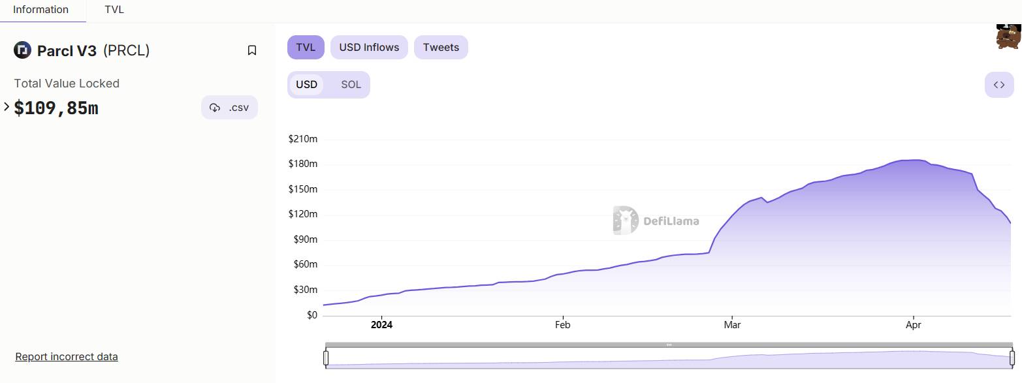Image resolution: width=1022 pixels, height=383 pixels.
Task: Bookmark the Parcl V3 protocol
Action: pyautogui.click(x=252, y=50)
